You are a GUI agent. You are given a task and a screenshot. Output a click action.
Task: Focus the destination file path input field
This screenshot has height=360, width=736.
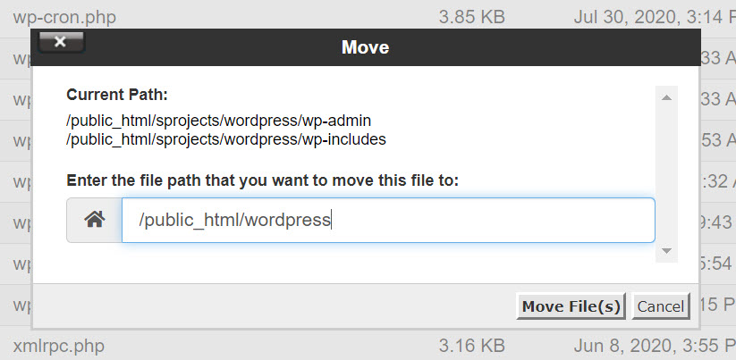[x=388, y=220]
